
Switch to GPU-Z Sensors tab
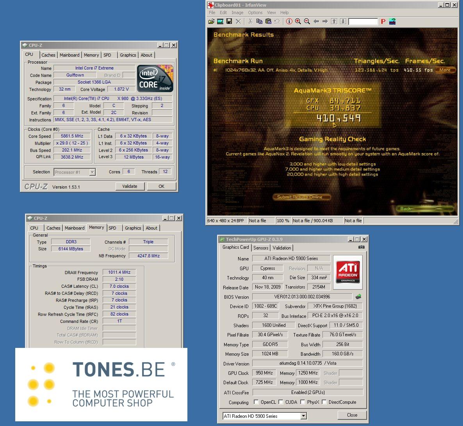click(261, 248)
